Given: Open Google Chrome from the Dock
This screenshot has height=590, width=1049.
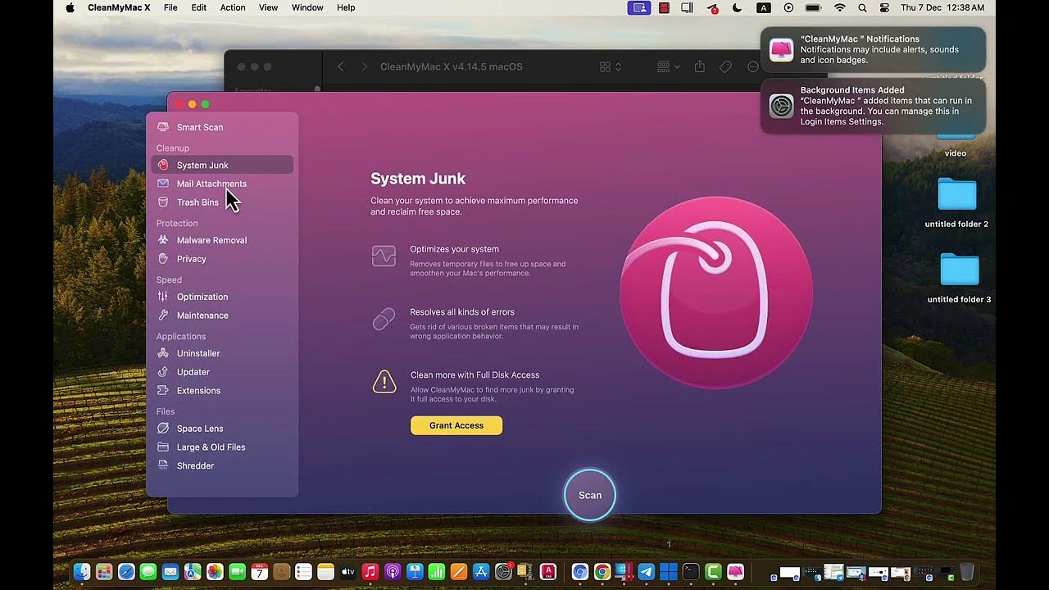Looking at the screenshot, I should tap(602, 572).
